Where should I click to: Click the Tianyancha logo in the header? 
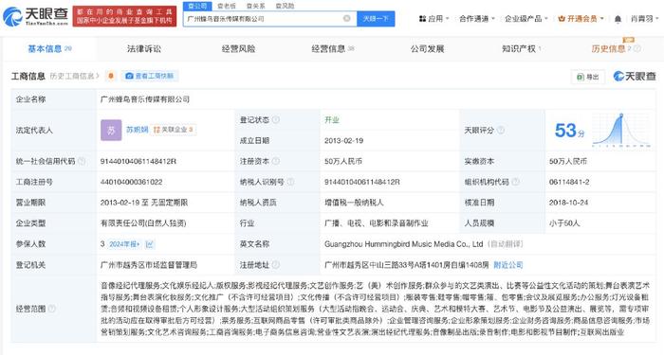click(x=36, y=16)
